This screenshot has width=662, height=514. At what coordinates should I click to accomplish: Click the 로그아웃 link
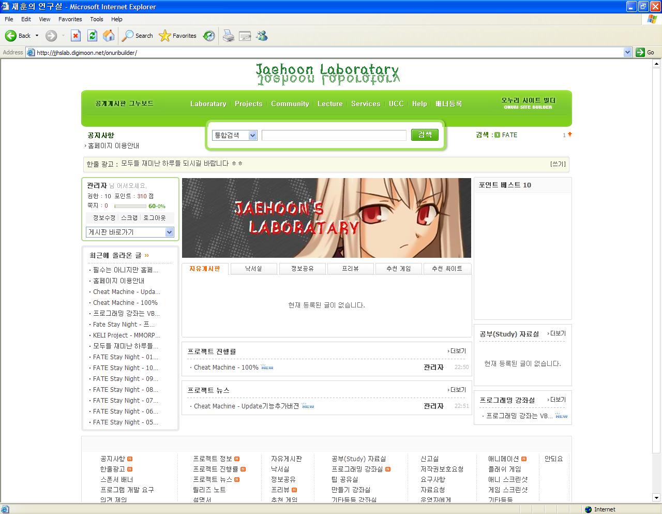pos(154,218)
